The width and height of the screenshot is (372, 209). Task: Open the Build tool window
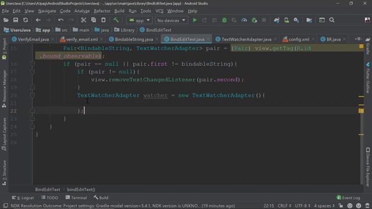tap(101, 197)
